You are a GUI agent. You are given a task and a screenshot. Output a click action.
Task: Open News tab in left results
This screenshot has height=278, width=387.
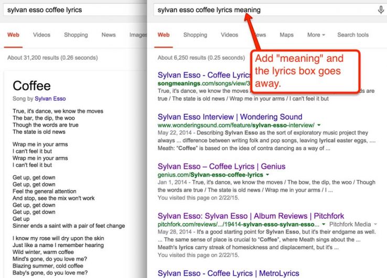coord(109,35)
